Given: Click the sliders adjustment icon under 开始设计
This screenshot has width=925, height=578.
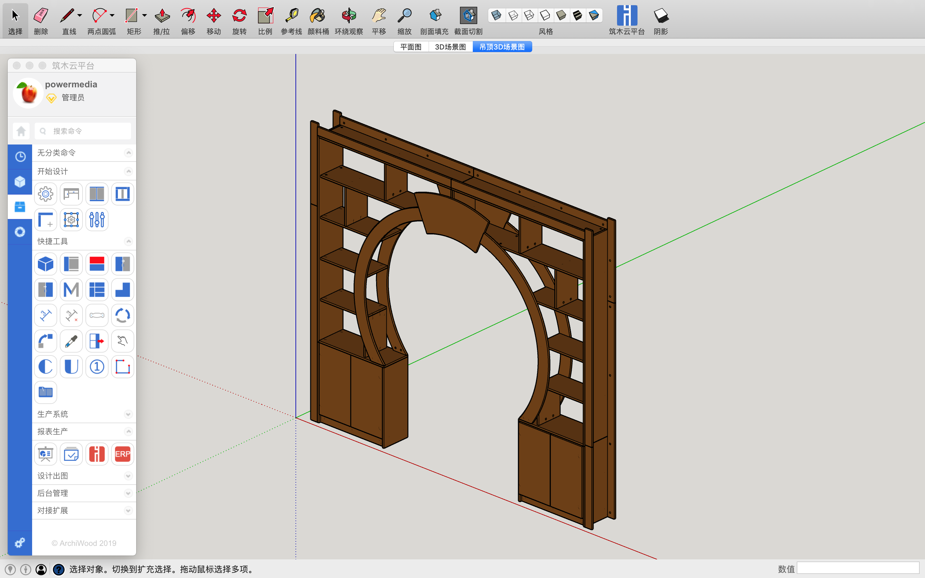Looking at the screenshot, I should point(97,219).
